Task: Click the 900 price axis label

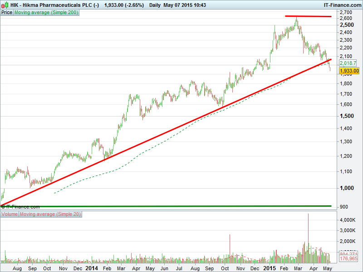Action: (x=344, y=207)
